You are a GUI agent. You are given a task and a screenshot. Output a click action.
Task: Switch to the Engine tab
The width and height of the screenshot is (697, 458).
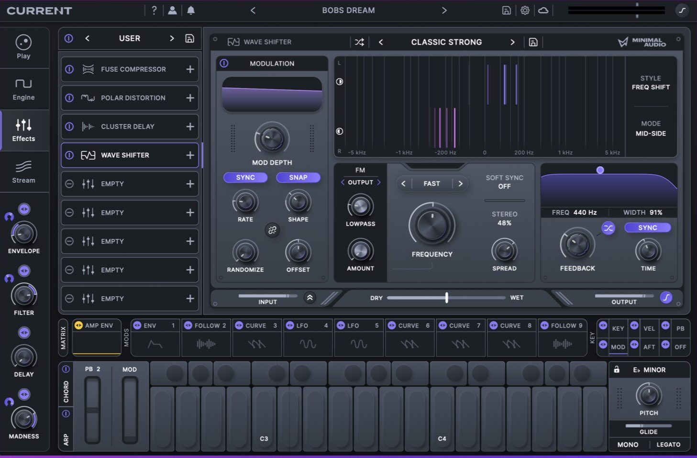(x=23, y=89)
